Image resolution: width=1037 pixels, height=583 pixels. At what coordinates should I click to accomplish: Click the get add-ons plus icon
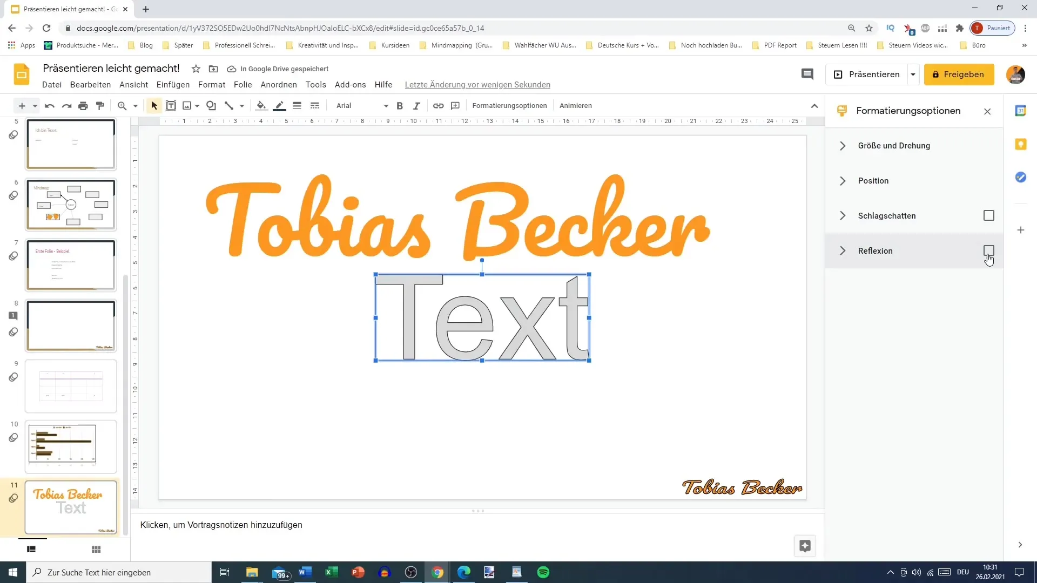coord(1020,230)
